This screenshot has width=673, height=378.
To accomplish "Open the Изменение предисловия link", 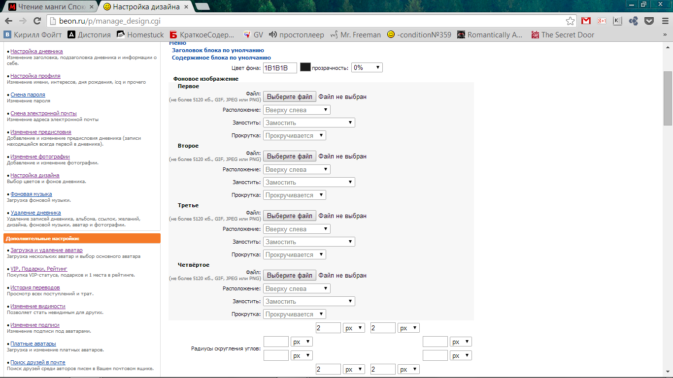I will click(41, 132).
